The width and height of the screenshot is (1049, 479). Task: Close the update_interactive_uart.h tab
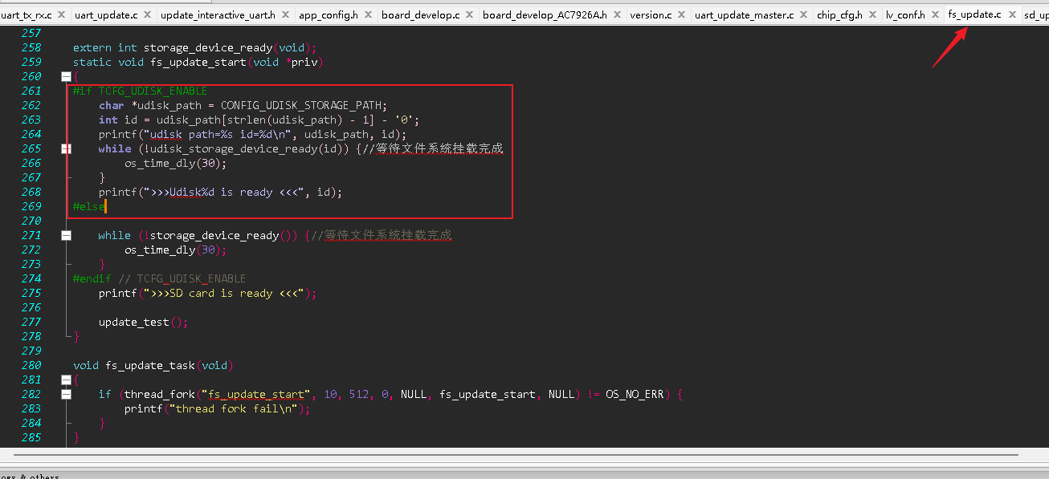(287, 14)
